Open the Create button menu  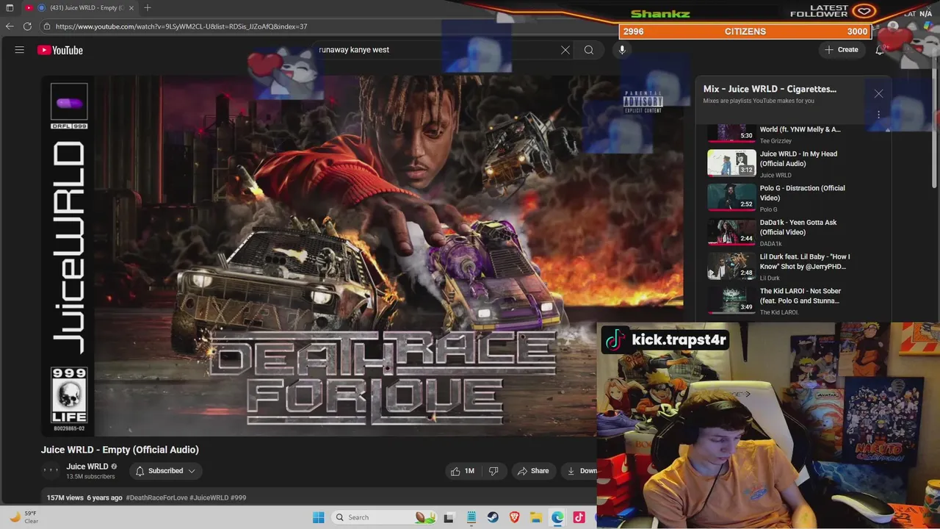tap(842, 50)
